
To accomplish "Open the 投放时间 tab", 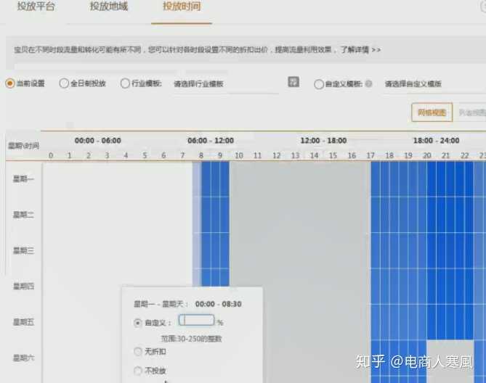I will [x=182, y=7].
